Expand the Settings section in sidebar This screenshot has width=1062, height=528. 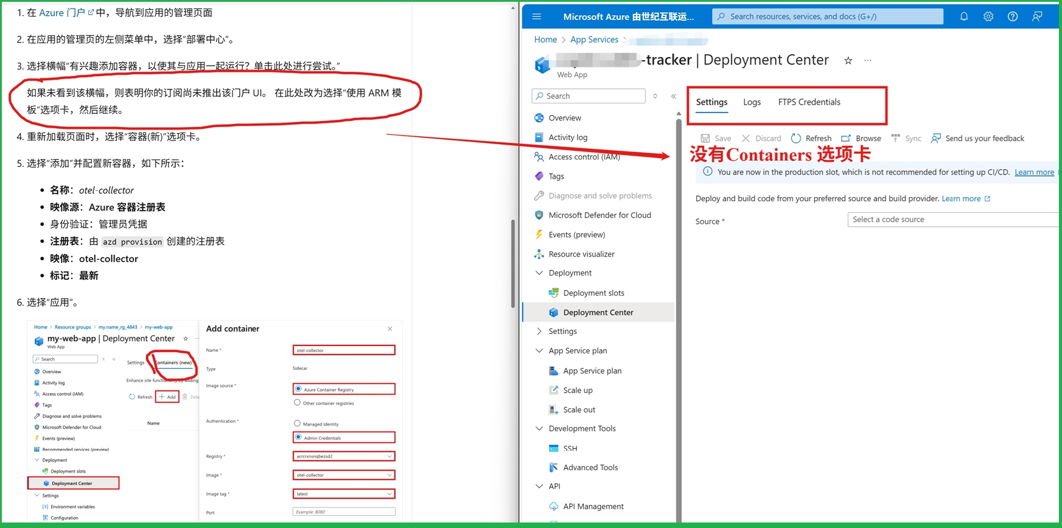click(x=539, y=332)
